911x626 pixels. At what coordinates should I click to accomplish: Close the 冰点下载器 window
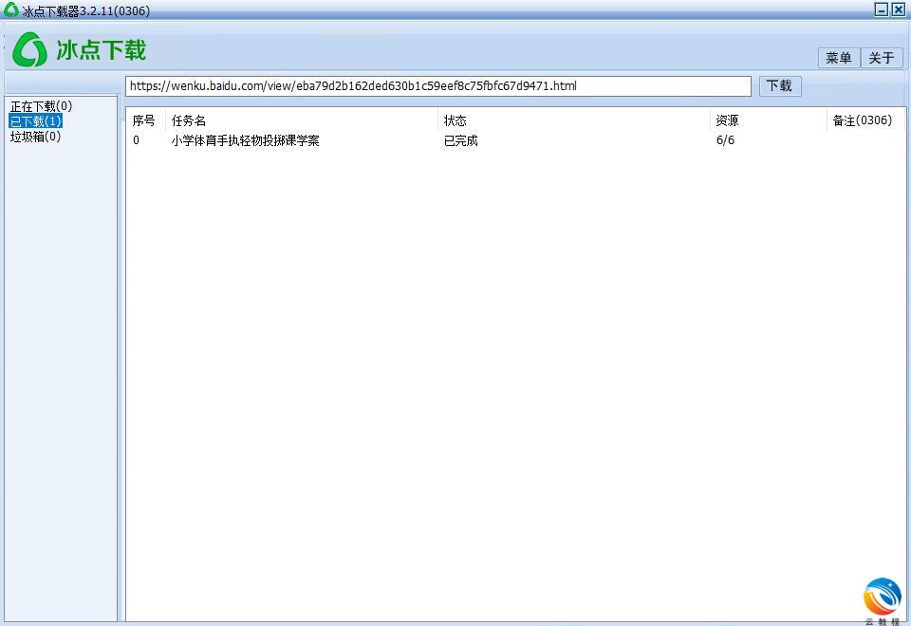[x=898, y=9]
